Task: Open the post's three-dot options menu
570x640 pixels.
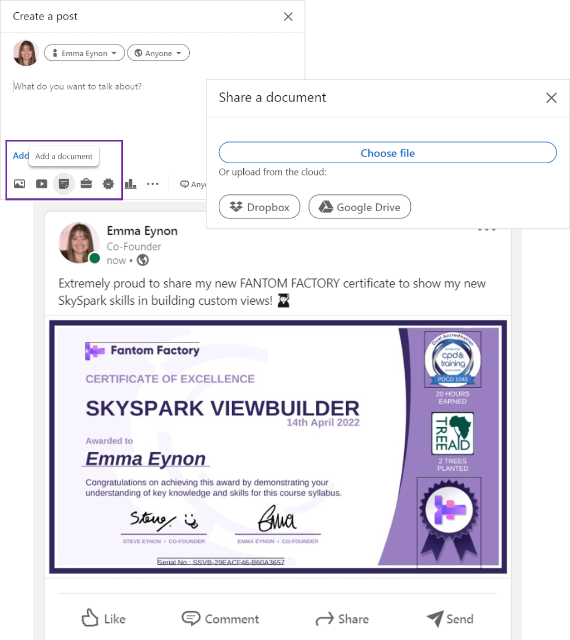Action: [487, 229]
